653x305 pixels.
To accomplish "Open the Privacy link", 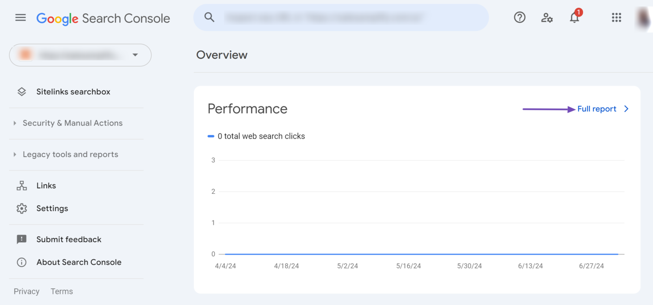I will [x=27, y=291].
